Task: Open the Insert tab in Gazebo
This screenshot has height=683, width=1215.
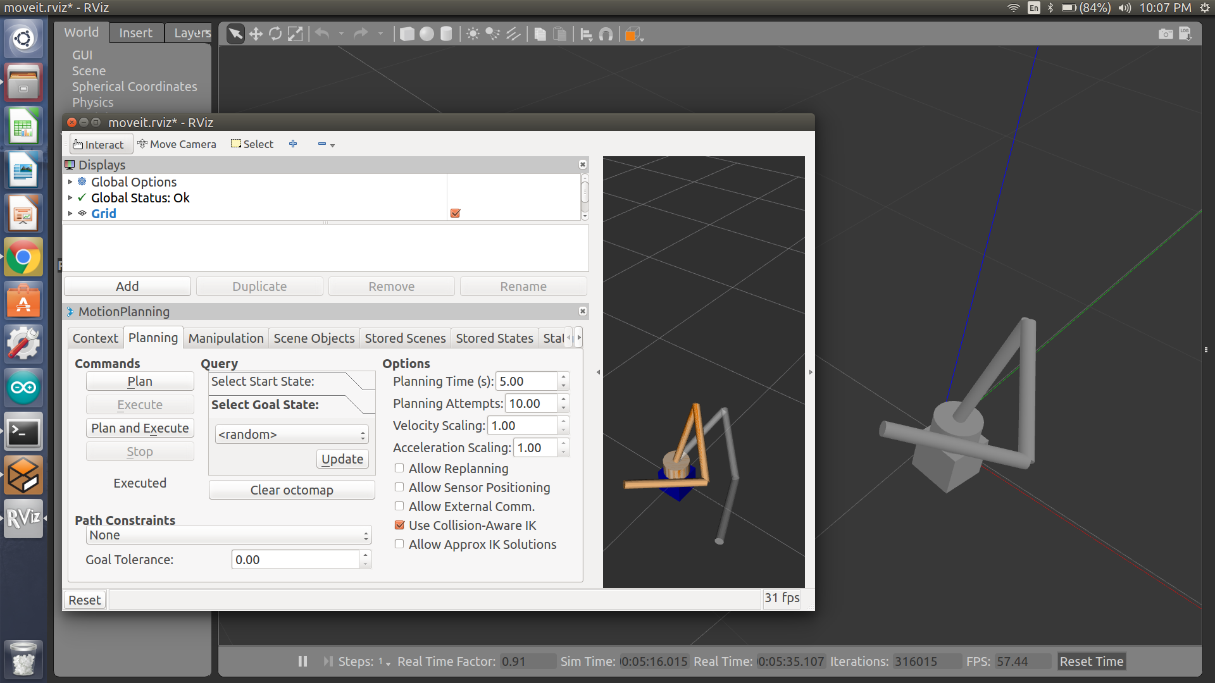Action: 135,33
